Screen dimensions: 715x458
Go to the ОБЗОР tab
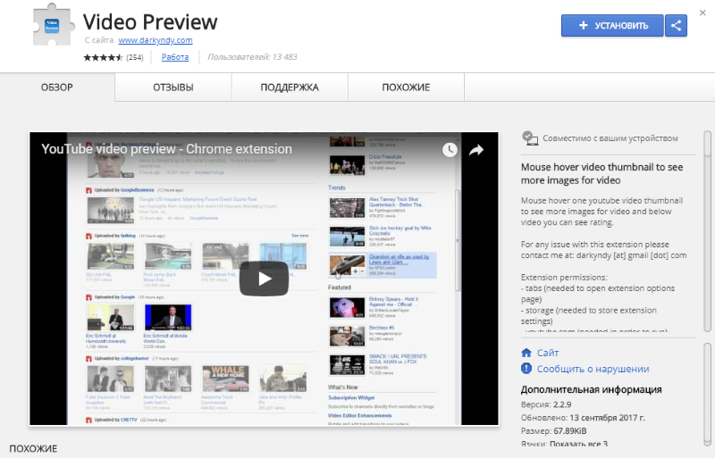(57, 87)
